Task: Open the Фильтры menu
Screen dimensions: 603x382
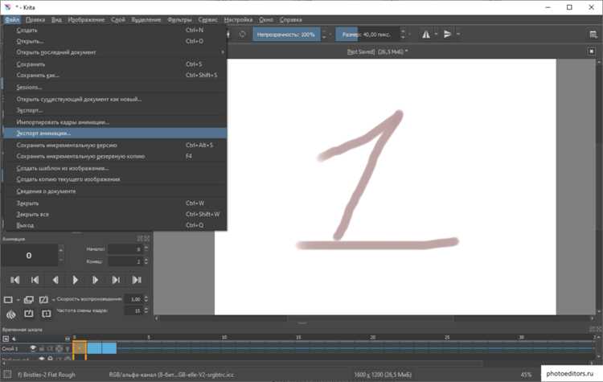Action: point(179,19)
